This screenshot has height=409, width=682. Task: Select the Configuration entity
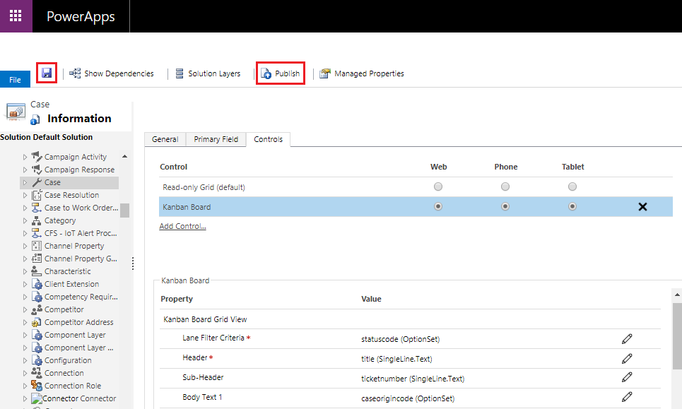pyautogui.click(x=68, y=360)
